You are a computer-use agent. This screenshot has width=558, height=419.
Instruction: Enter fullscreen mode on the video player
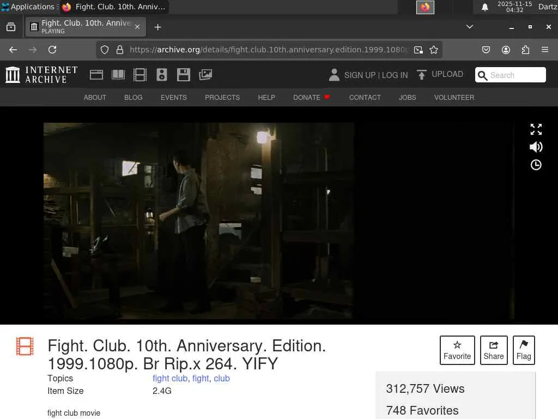[536, 129]
